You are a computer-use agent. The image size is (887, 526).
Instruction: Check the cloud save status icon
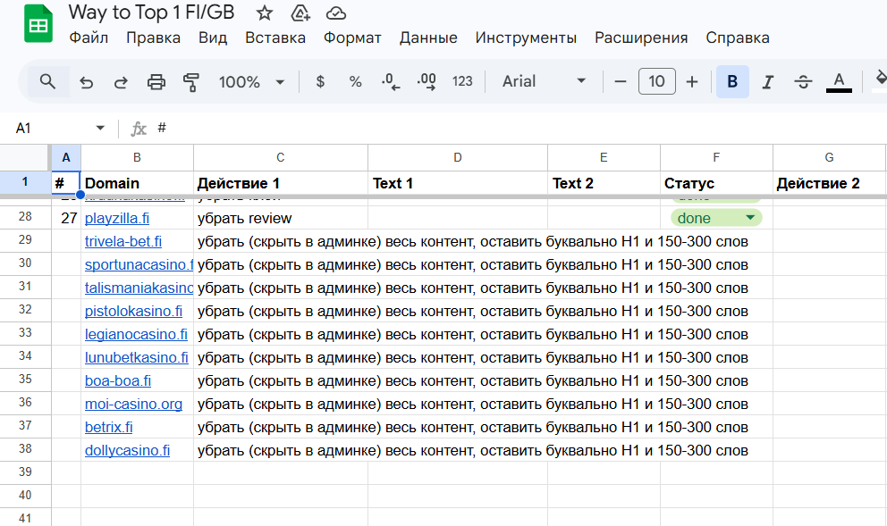pos(336,13)
